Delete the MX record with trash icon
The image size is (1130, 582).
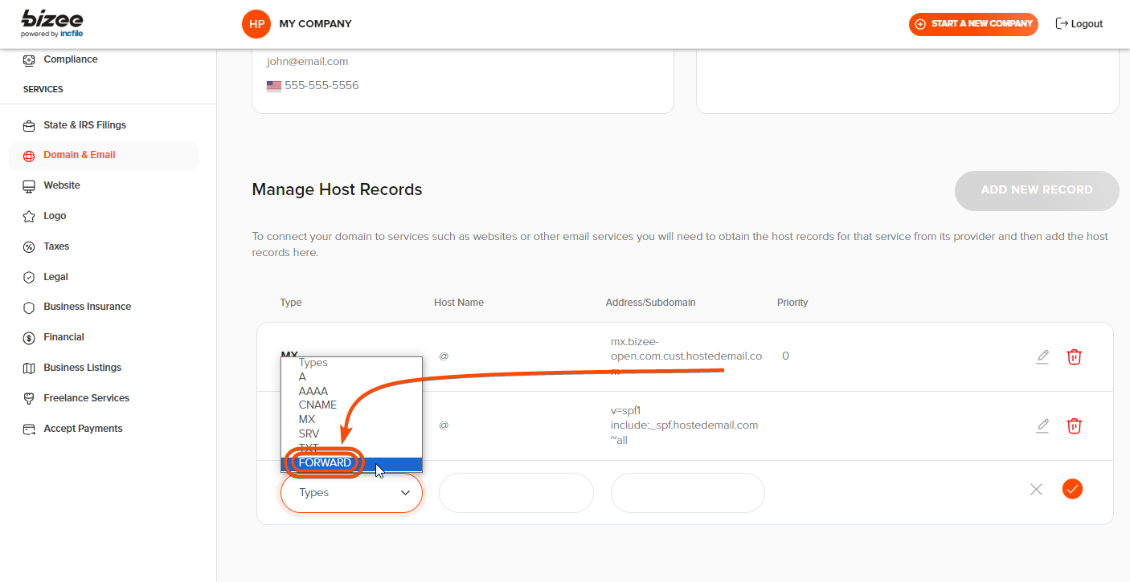pos(1074,356)
